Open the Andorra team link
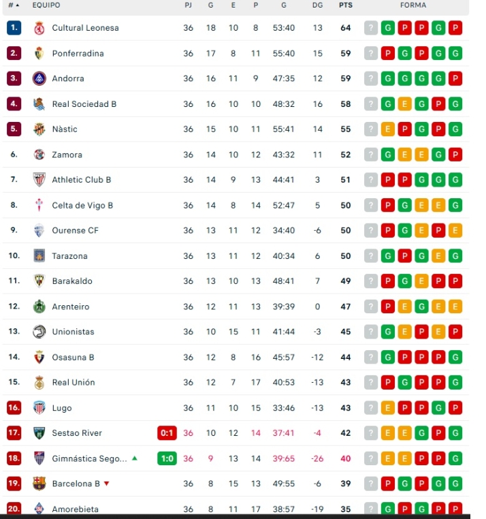 pyautogui.click(x=68, y=78)
